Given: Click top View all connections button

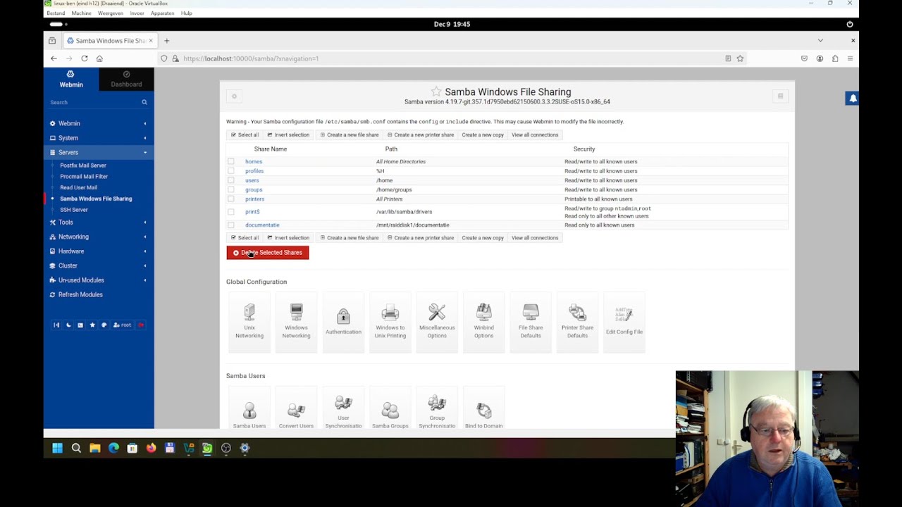Looking at the screenshot, I should pyautogui.click(x=535, y=134).
